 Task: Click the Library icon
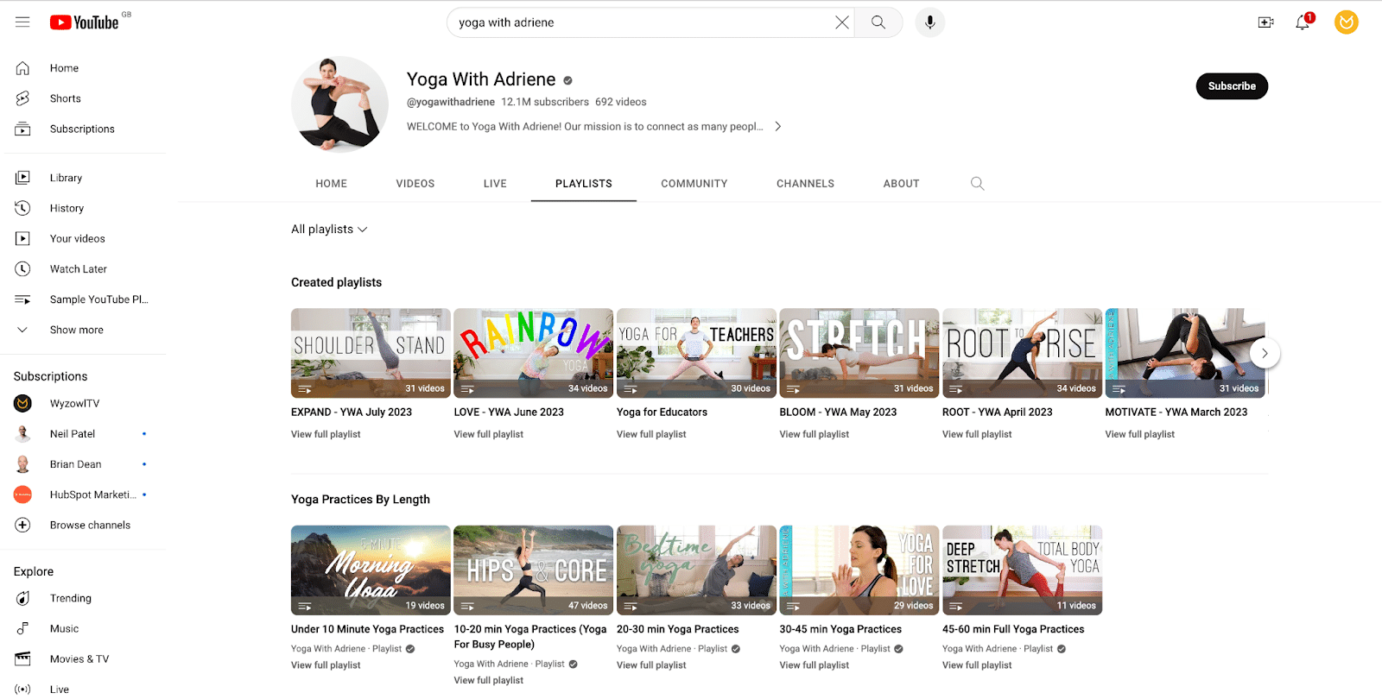(22, 178)
